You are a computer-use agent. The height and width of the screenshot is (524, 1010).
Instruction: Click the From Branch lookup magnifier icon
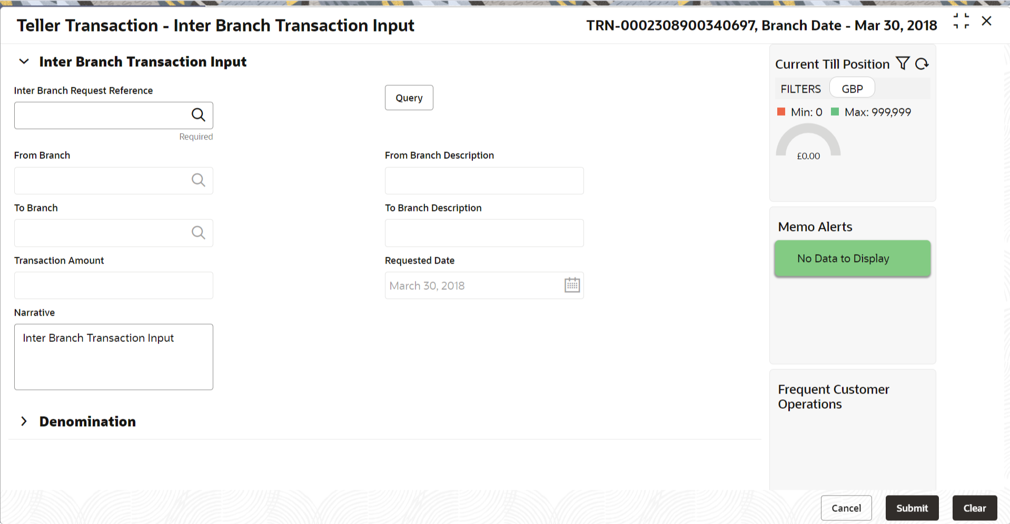click(198, 180)
